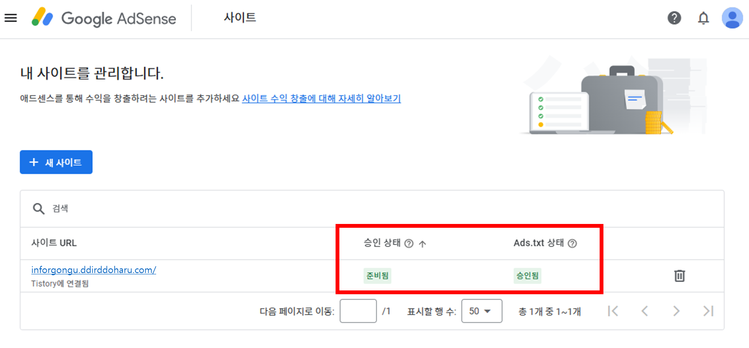This screenshot has width=749, height=348.
Task: Open the rows per page dropdown showing 50
Action: pyautogui.click(x=481, y=311)
